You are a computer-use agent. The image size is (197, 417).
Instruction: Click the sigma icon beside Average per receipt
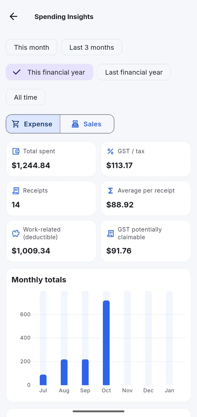tap(110, 191)
